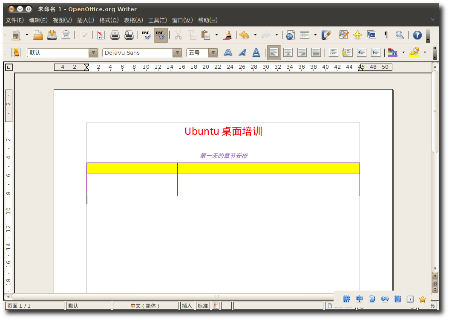Apply yellow Highlighting button
Viewport: 449px width, 320px height.
(414, 52)
